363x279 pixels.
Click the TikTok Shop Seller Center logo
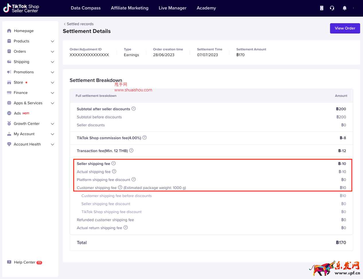21,8
